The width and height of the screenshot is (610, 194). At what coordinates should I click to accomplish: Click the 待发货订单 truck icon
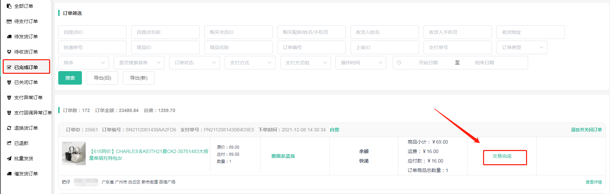point(9,37)
